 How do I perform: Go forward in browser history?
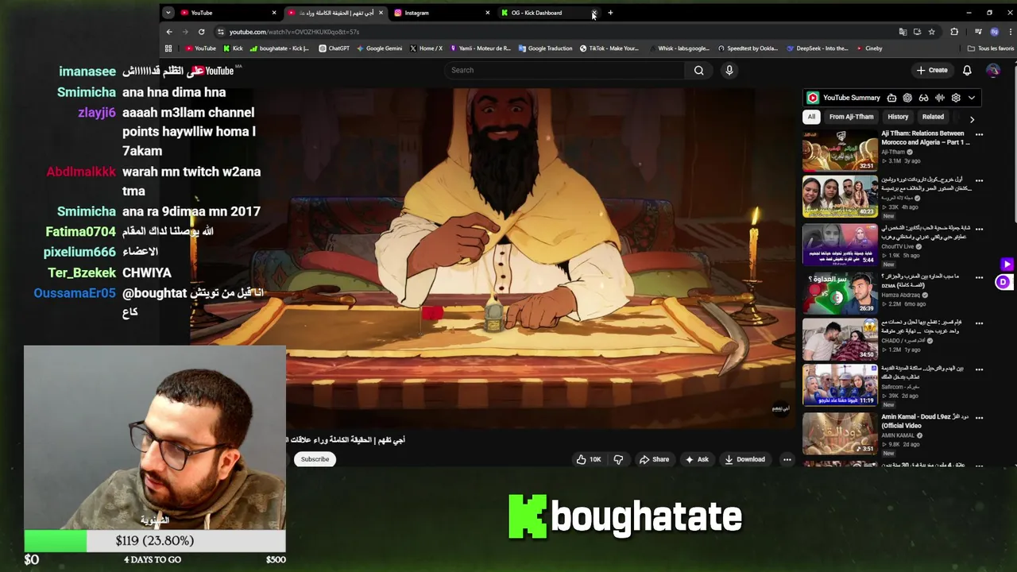185,32
